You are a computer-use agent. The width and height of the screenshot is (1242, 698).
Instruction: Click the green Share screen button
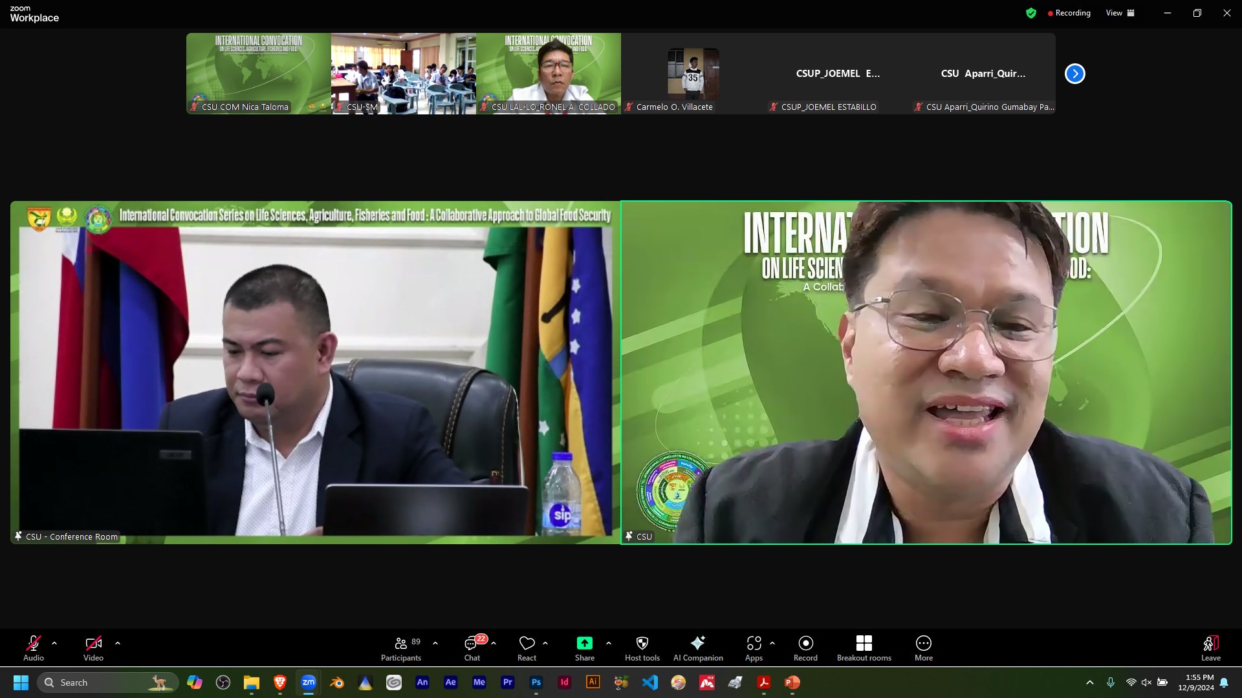[584, 648]
